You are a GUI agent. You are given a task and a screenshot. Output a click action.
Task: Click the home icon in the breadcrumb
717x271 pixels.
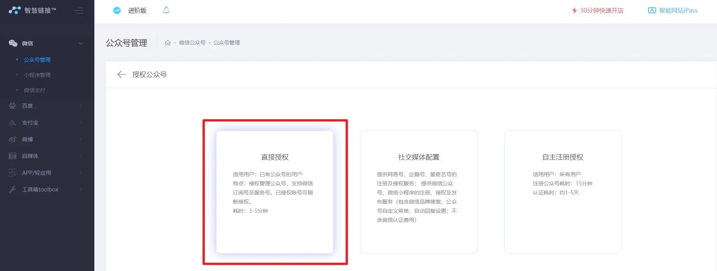pos(167,43)
